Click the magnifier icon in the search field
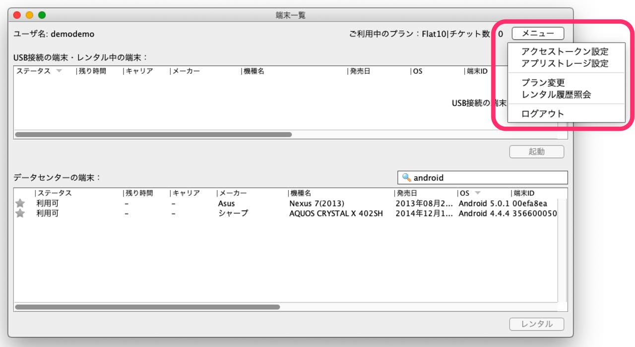Image resolution: width=635 pixels, height=347 pixels. 406,178
